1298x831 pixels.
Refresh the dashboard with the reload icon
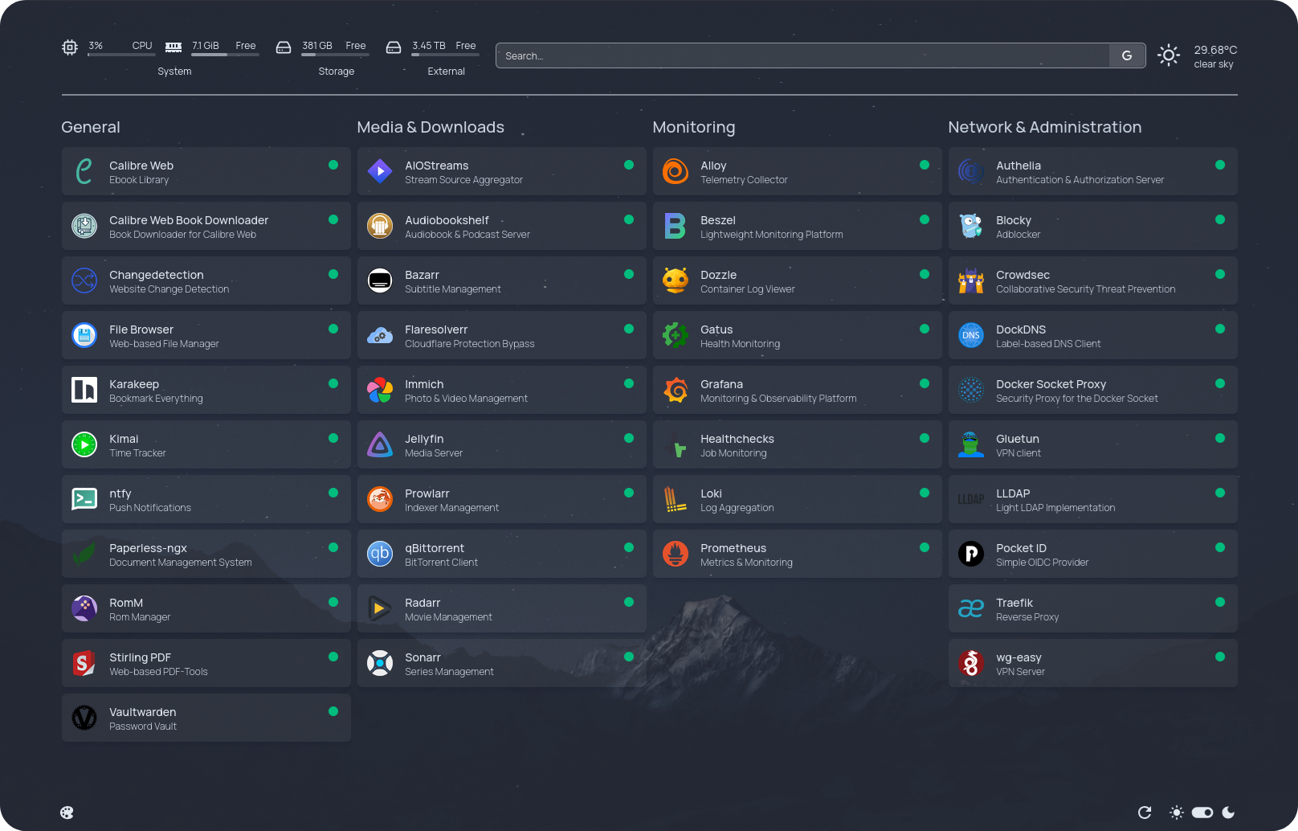click(1145, 813)
